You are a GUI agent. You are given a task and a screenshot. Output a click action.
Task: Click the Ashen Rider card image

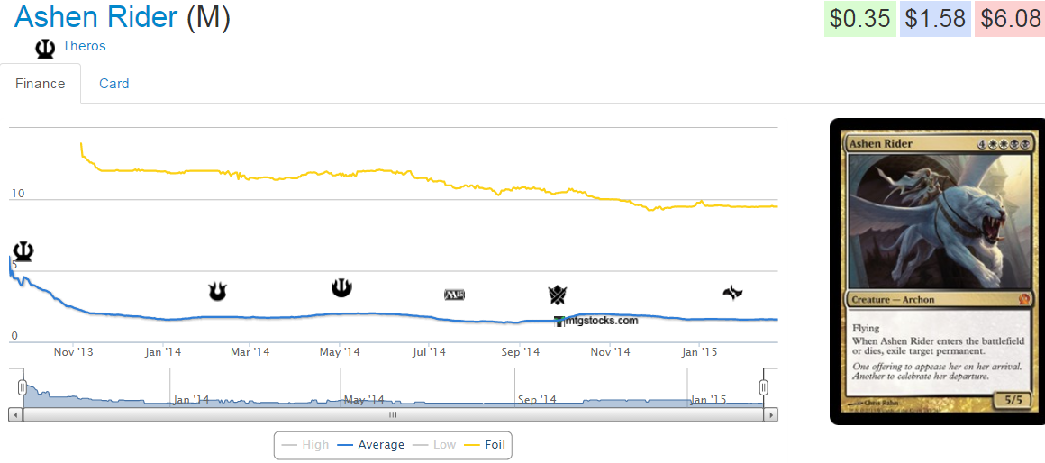pyautogui.click(x=937, y=271)
